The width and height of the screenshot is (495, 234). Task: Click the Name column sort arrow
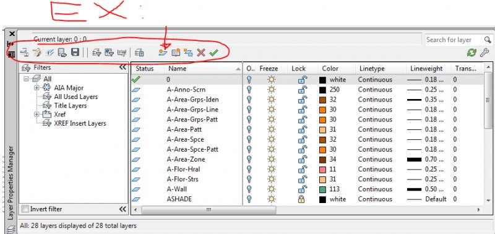(x=238, y=69)
